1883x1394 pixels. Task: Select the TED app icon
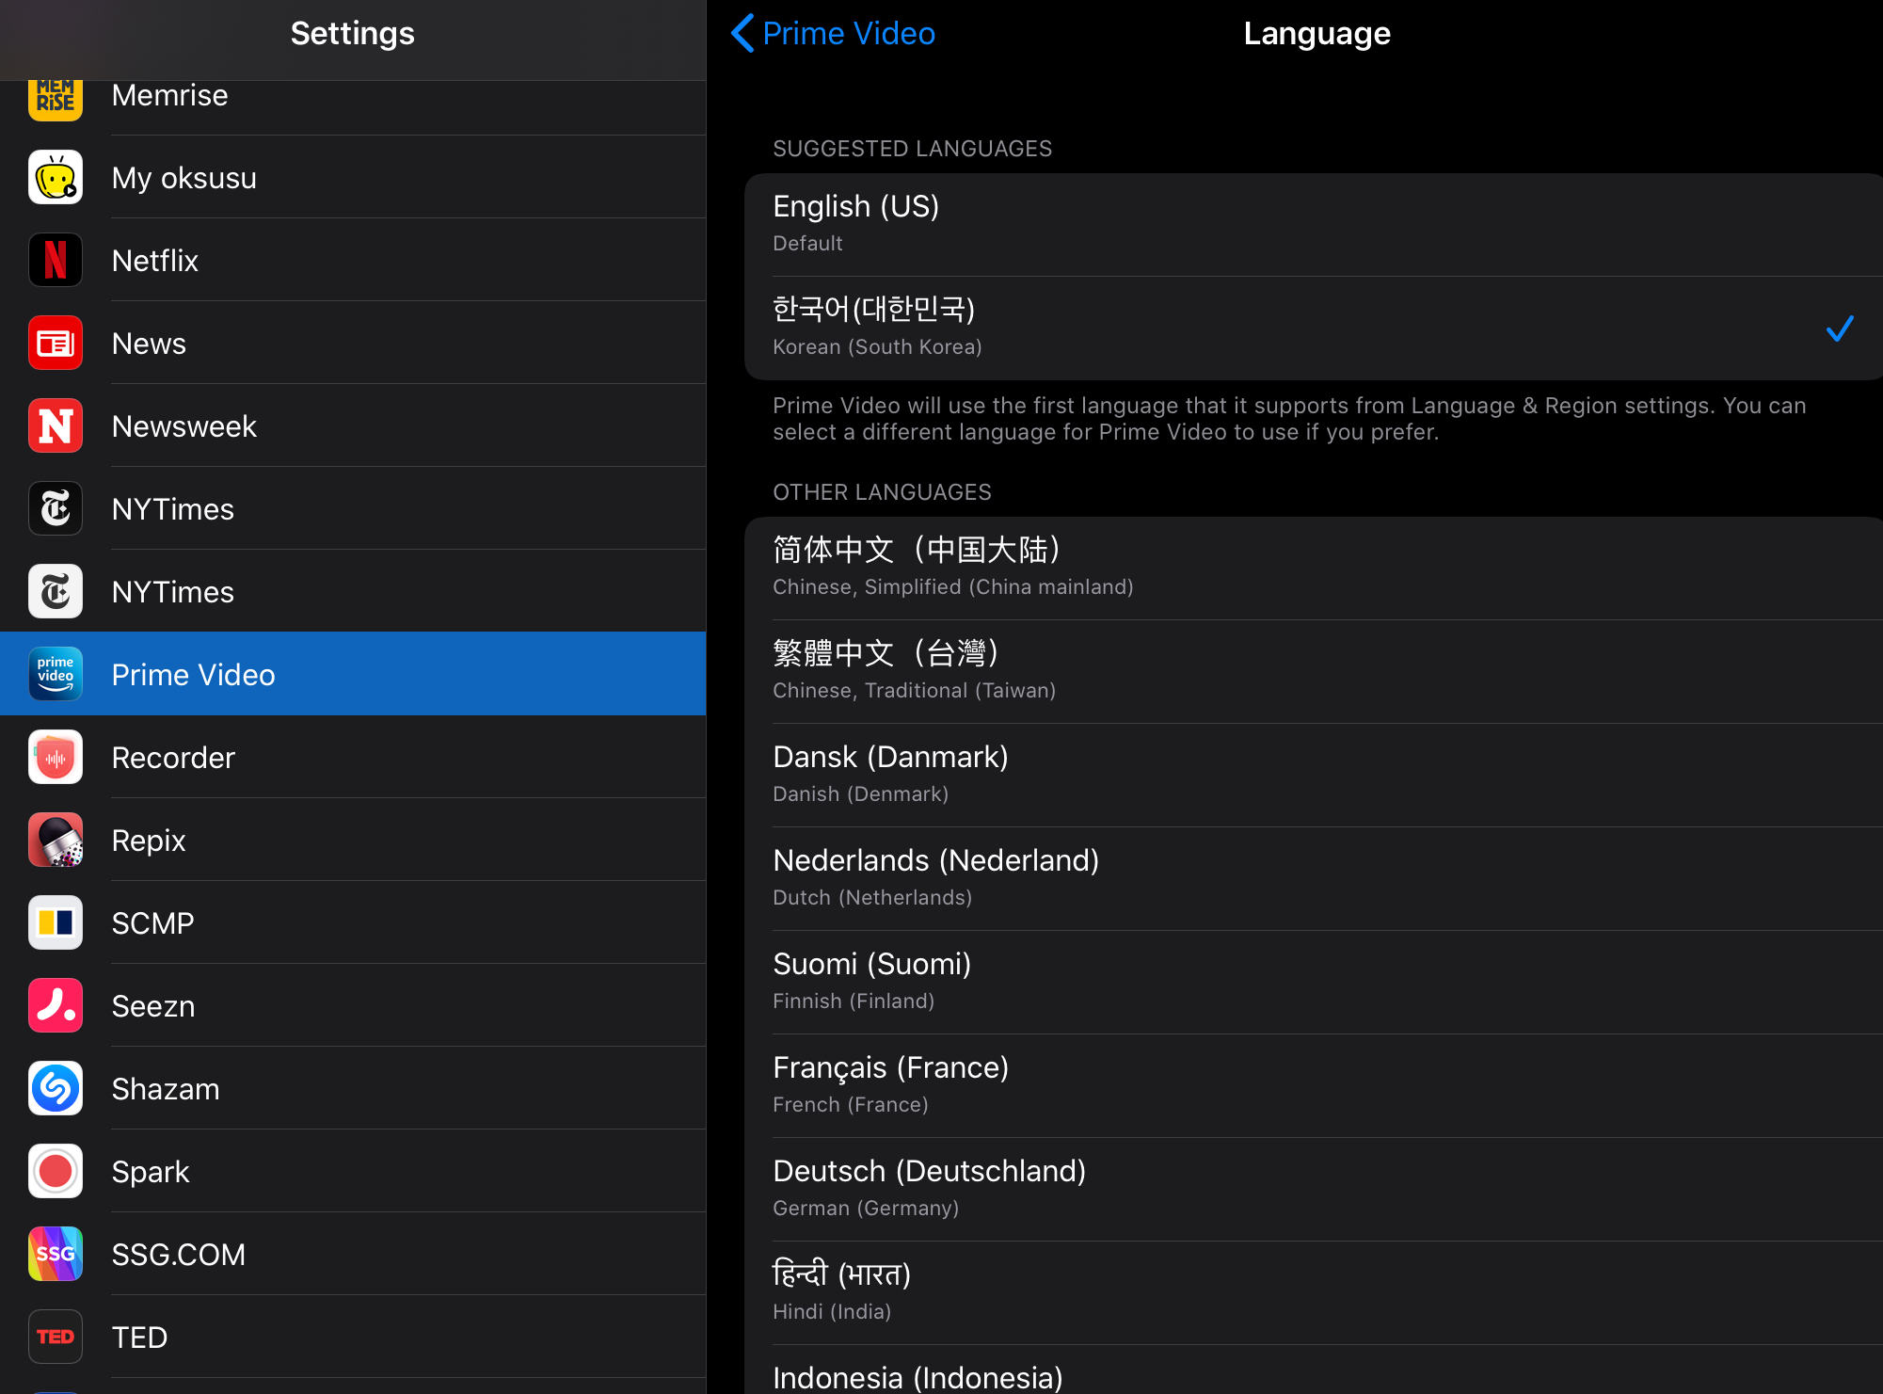click(56, 1338)
